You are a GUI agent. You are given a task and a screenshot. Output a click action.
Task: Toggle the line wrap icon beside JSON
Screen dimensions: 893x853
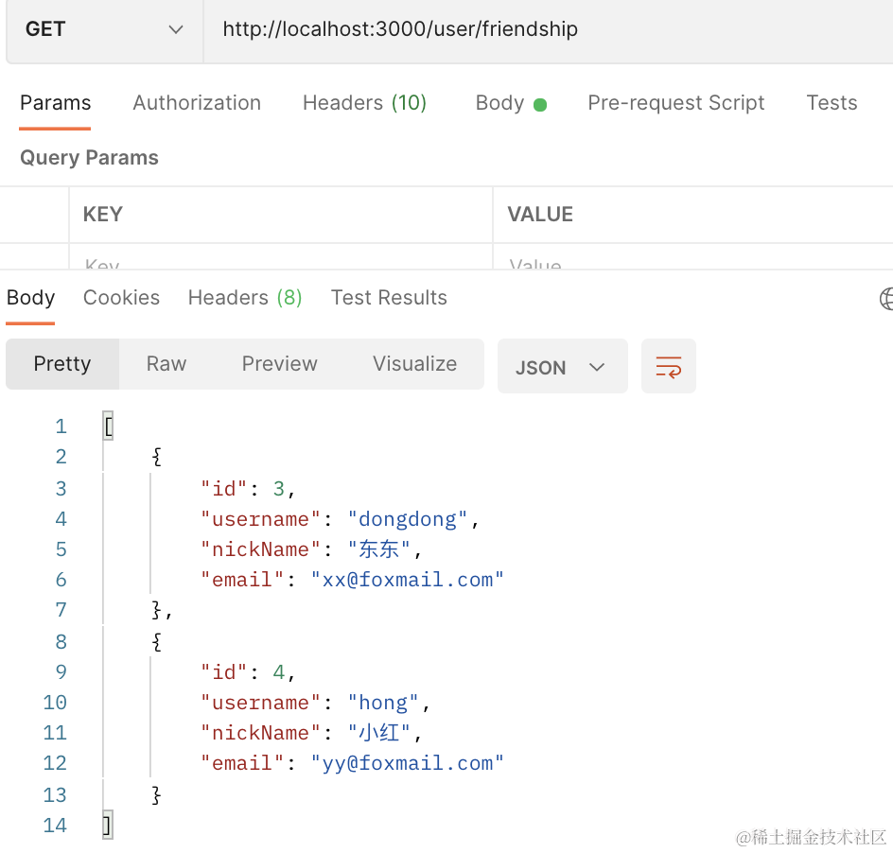point(668,367)
